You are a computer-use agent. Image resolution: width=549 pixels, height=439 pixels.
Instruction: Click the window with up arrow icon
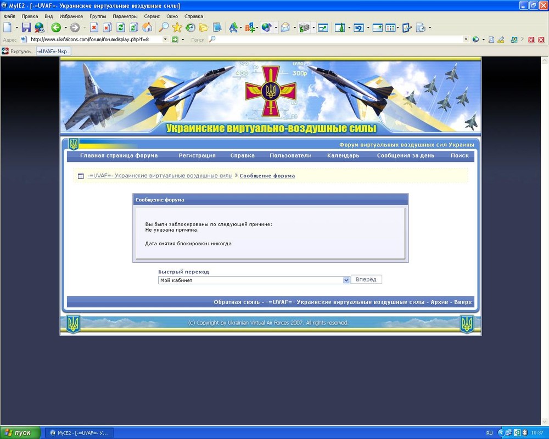(377, 27)
